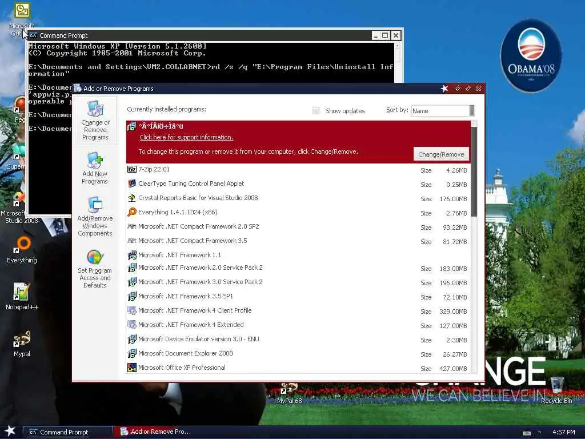This screenshot has width=585, height=439.
Task: Open Click here for support information link
Action: (186, 137)
